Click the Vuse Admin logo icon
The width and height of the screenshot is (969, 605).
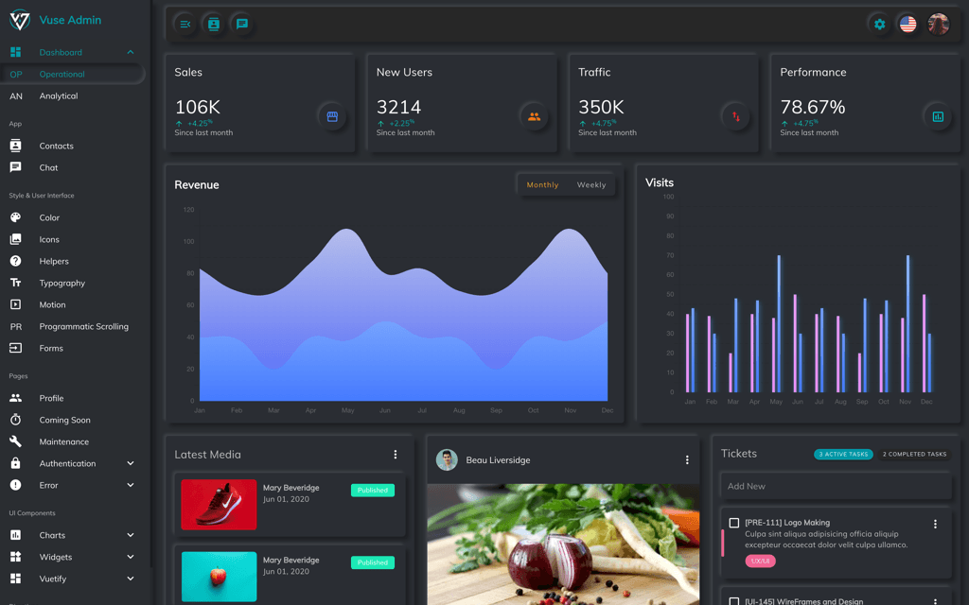(20, 20)
